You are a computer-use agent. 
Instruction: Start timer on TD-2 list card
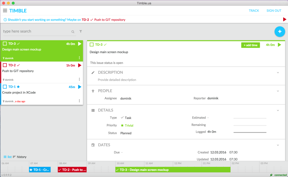[80, 65]
